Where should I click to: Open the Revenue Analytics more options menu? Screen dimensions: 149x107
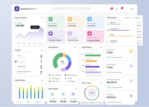[x=42, y=18]
